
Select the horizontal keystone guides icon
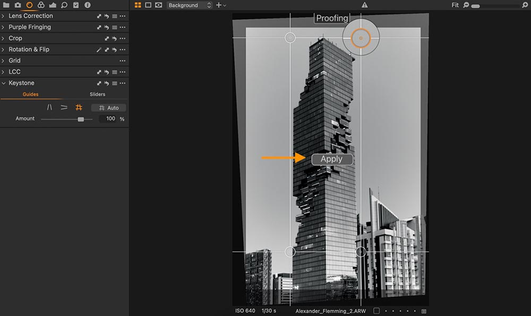click(x=64, y=107)
